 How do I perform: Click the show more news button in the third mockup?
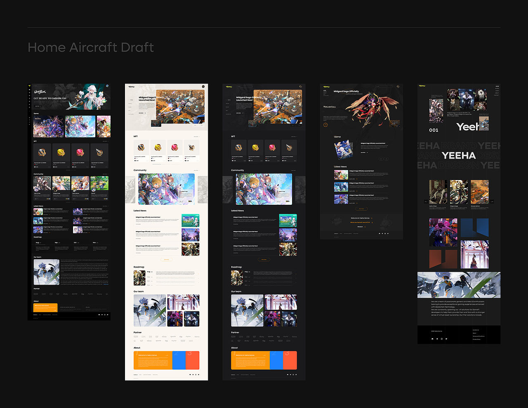[264, 259]
